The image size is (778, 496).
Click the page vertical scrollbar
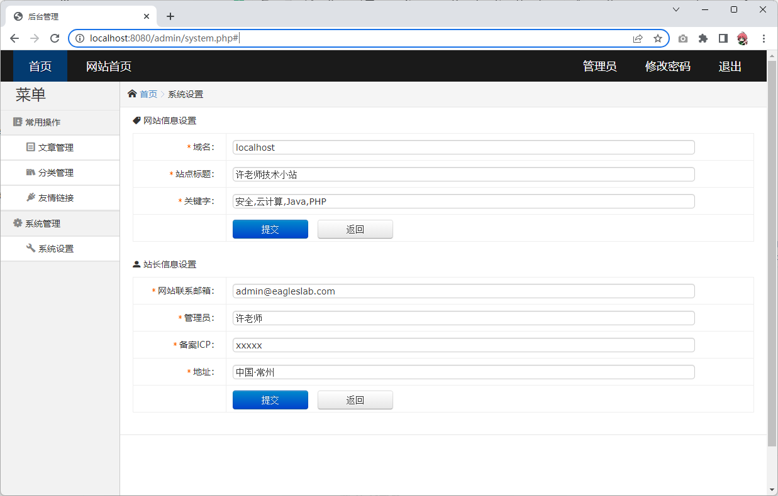772,251
